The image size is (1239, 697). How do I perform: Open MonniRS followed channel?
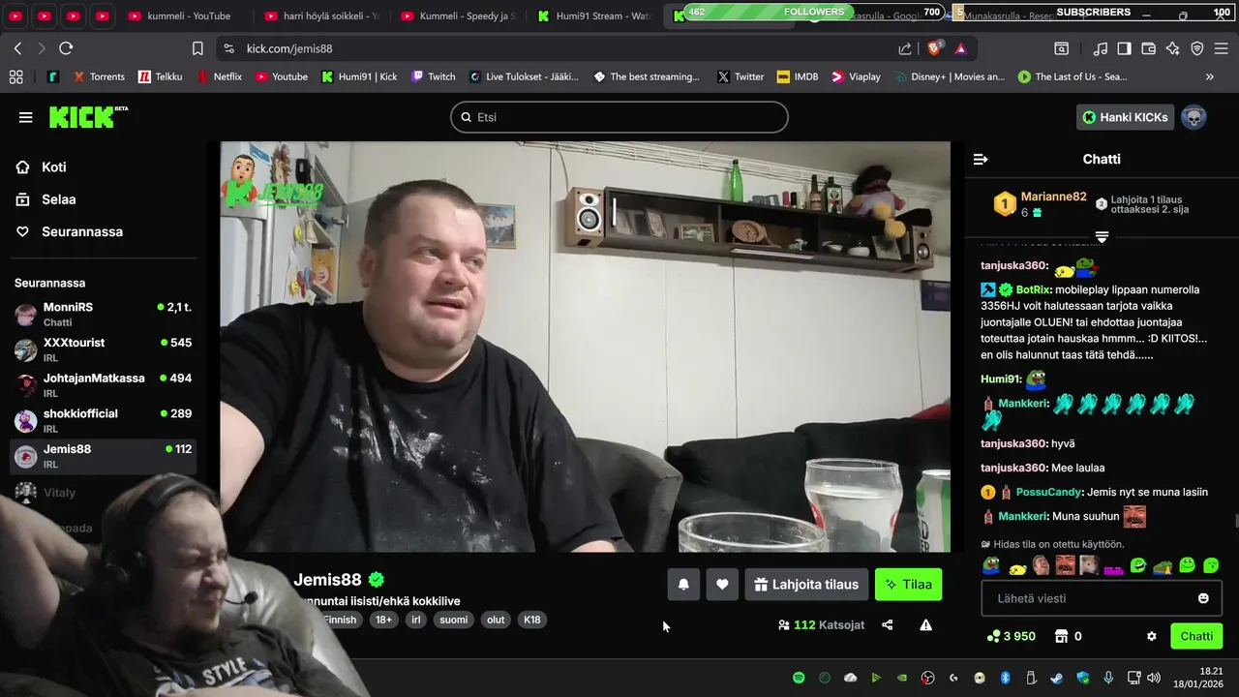tap(104, 314)
